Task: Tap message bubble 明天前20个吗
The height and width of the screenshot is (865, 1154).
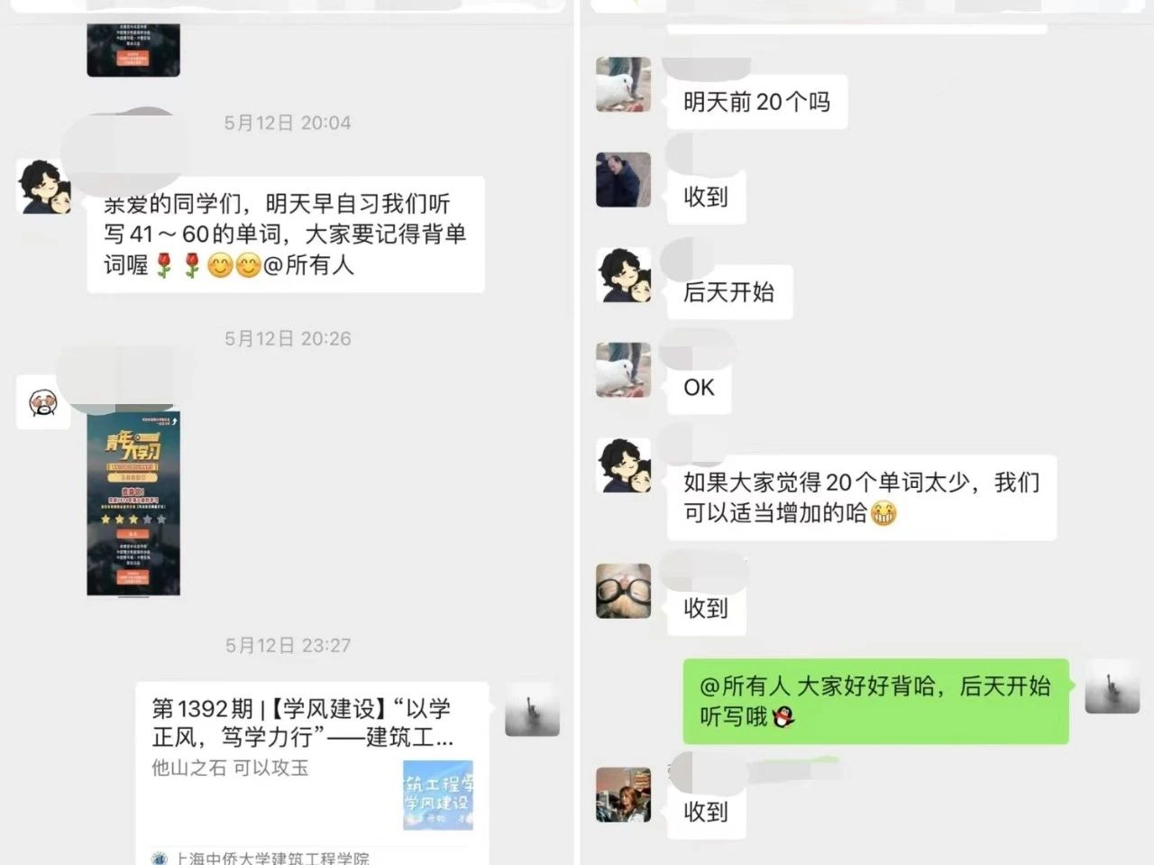Action: [x=756, y=102]
